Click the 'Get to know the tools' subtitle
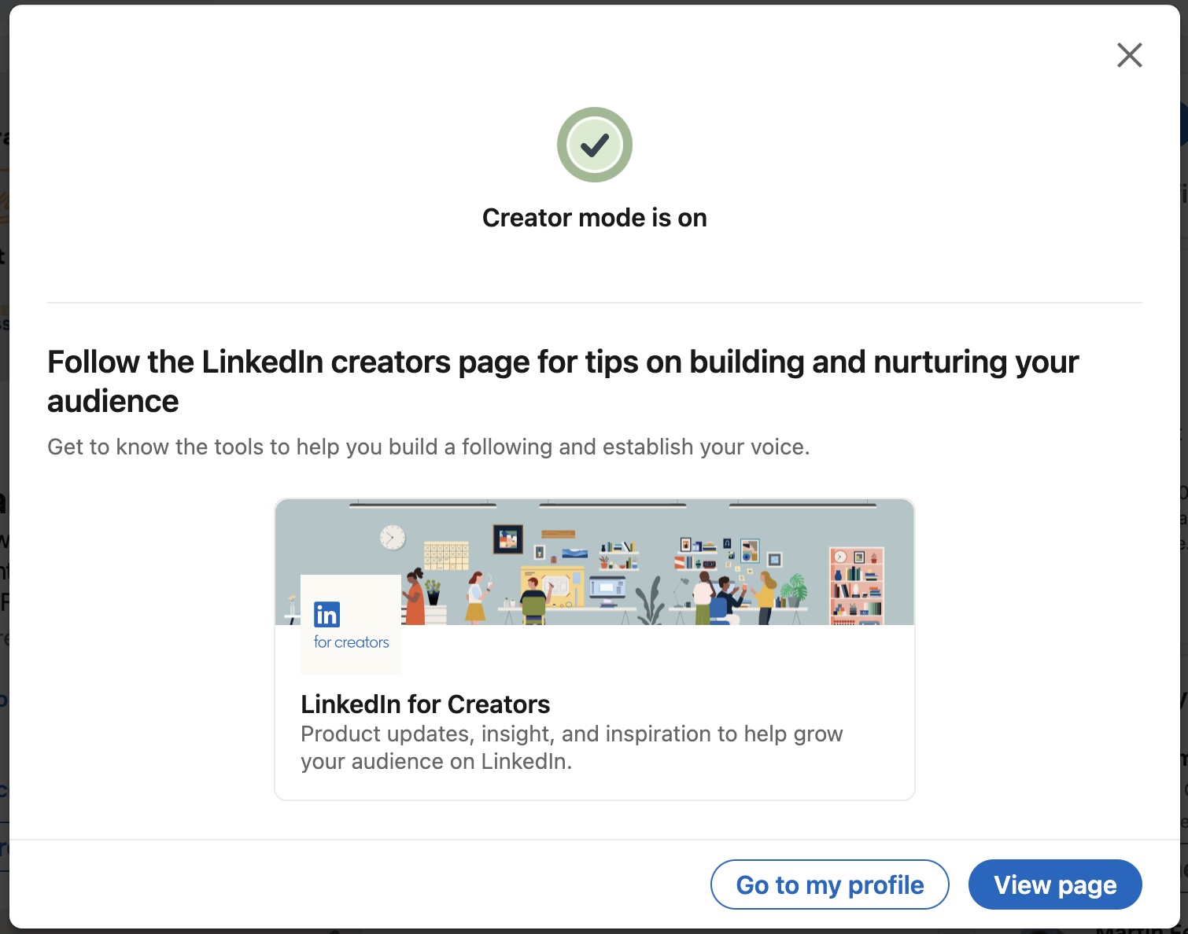1188x934 pixels. click(x=429, y=447)
